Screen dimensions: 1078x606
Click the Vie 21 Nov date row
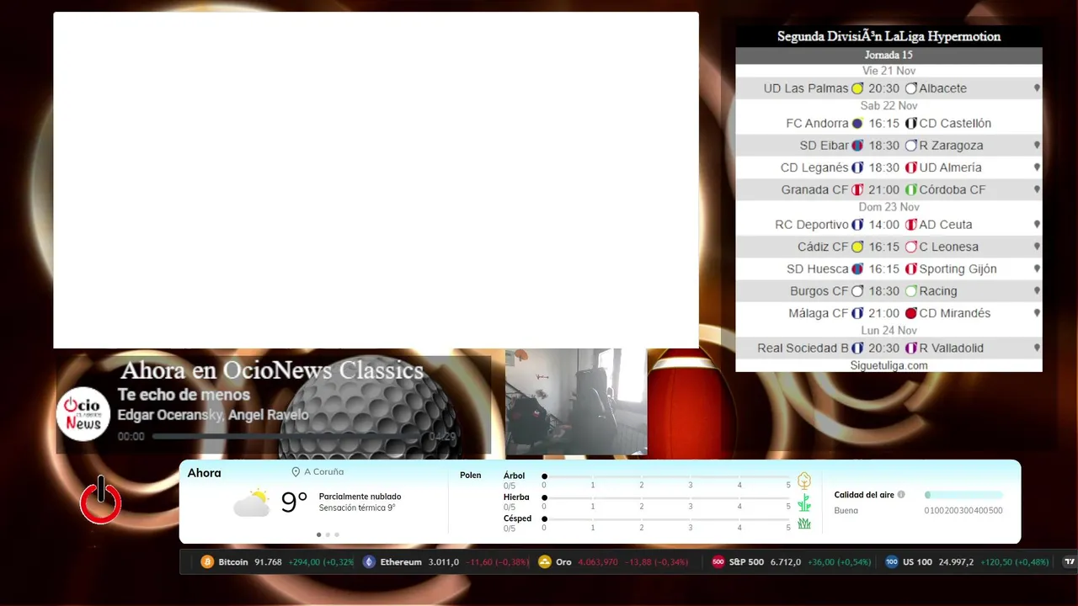(889, 71)
